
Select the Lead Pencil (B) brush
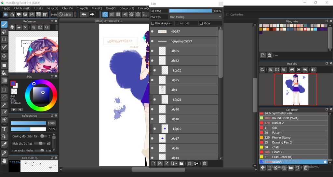pos(294,157)
